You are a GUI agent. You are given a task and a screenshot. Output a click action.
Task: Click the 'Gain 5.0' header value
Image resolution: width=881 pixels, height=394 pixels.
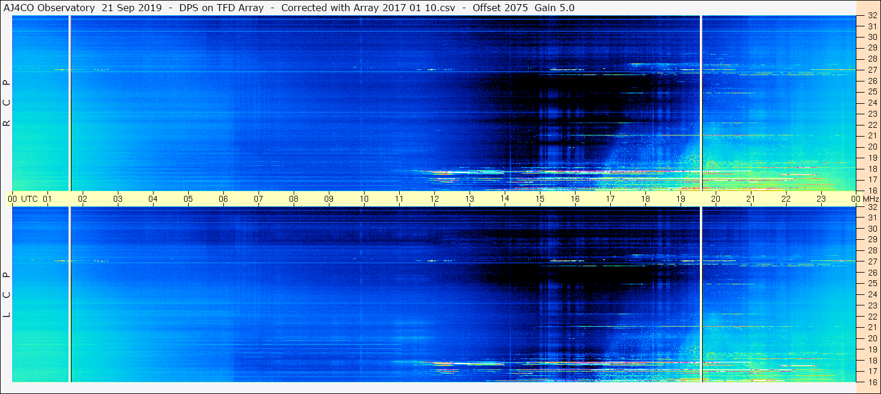point(555,8)
